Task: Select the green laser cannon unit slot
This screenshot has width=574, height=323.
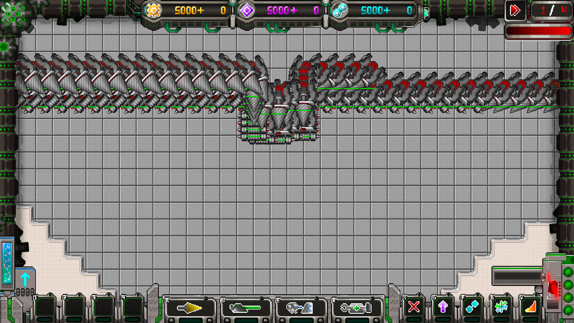Action: coord(246,308)
